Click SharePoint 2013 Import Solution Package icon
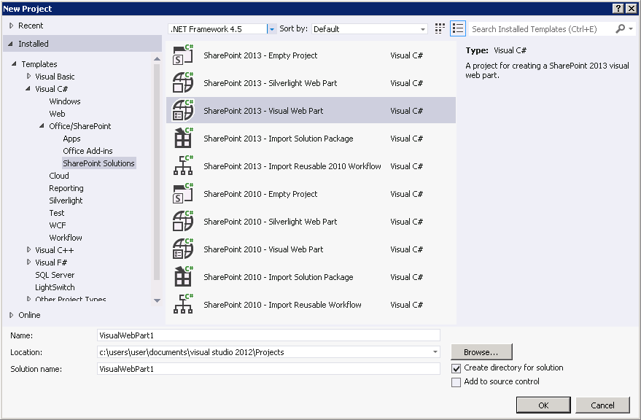Image resolution: width=641 pixels, height=420 pixels. click(183, 139)
